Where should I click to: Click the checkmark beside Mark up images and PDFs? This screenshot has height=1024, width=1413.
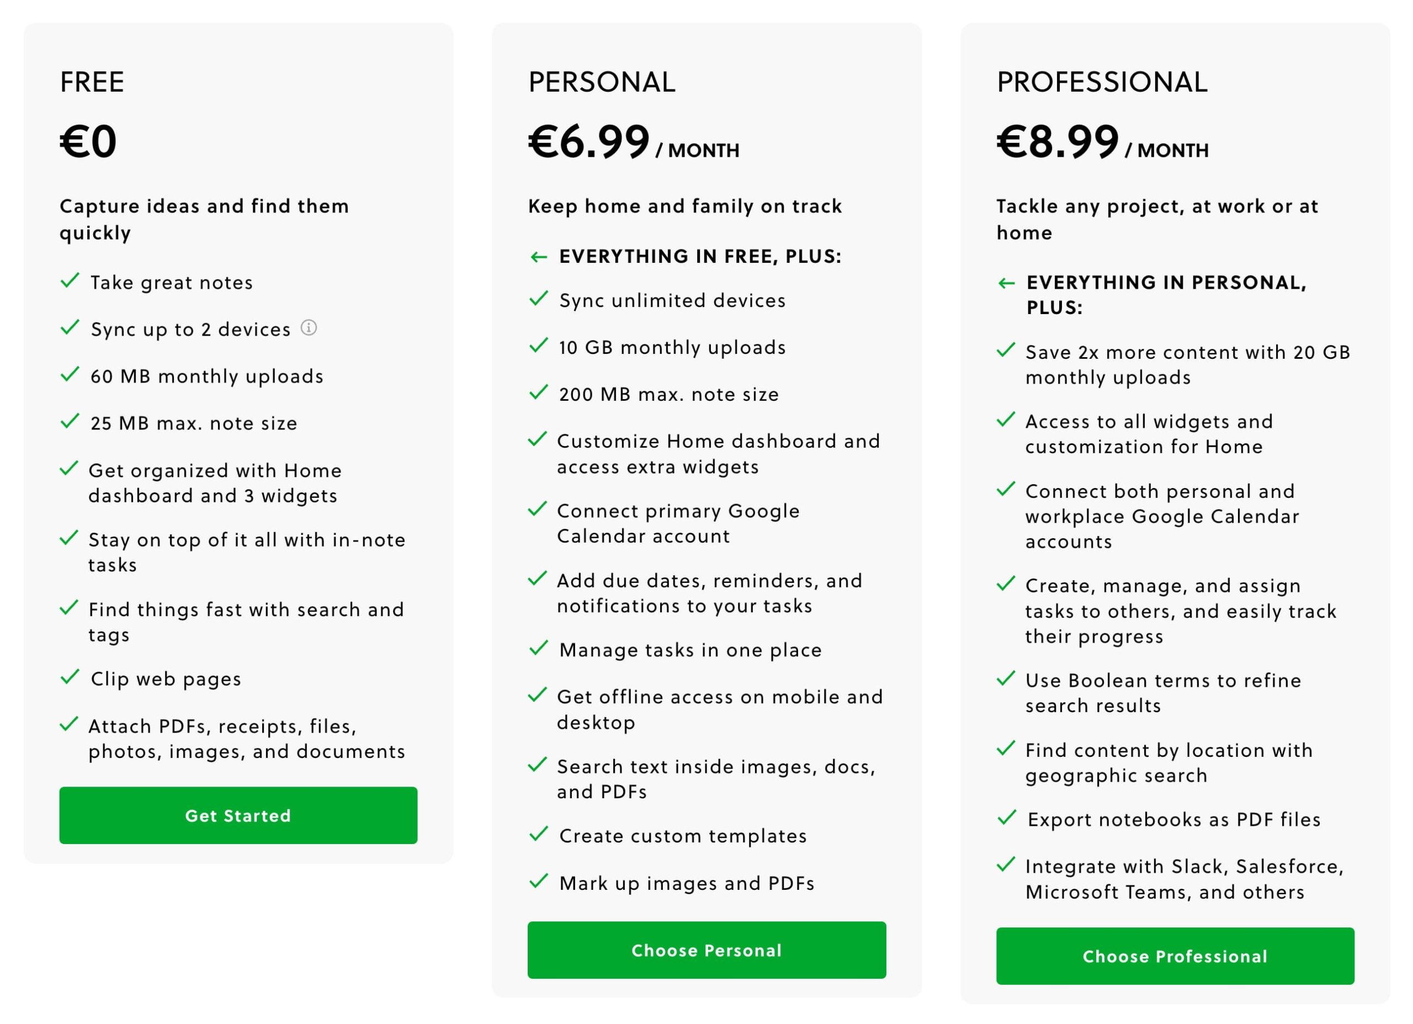coord(538,882)
